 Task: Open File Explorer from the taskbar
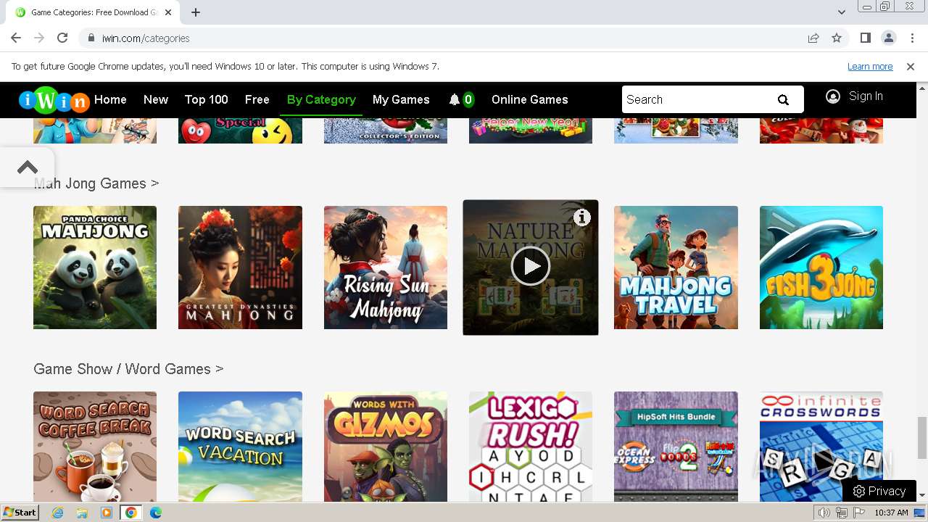pos(82,513)
